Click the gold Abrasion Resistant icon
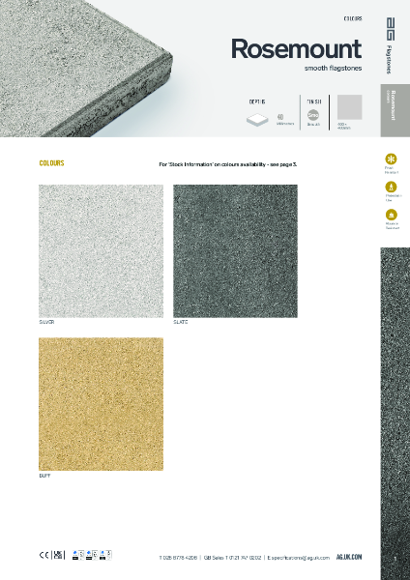 point(391,215)
